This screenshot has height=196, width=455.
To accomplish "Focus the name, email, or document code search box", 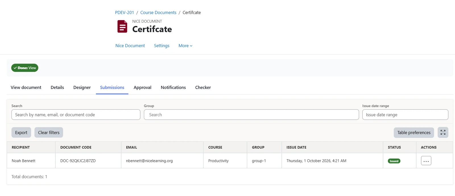I will [x=76, y=115].
